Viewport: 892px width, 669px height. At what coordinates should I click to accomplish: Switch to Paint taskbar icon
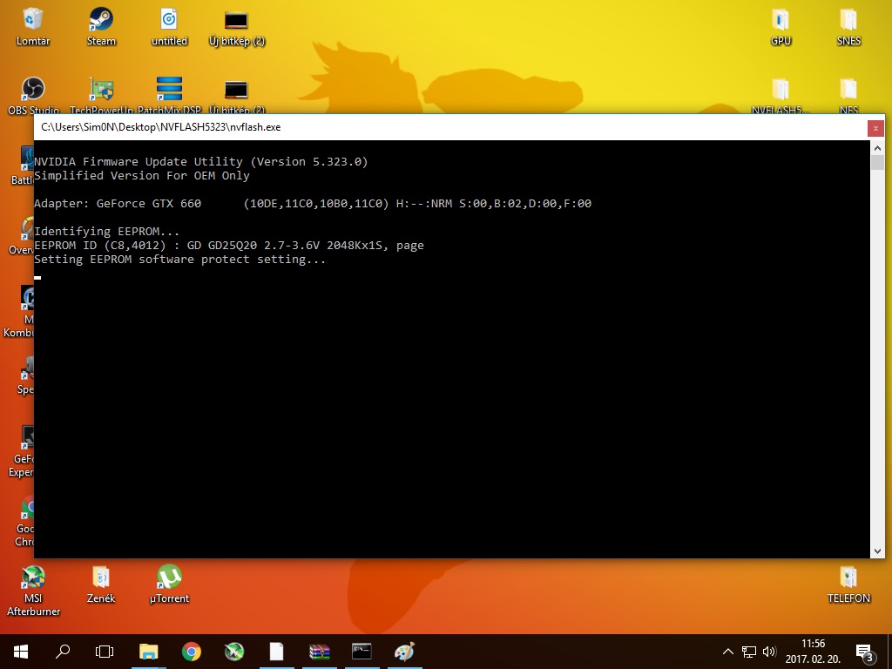click(x=404, y=652)
